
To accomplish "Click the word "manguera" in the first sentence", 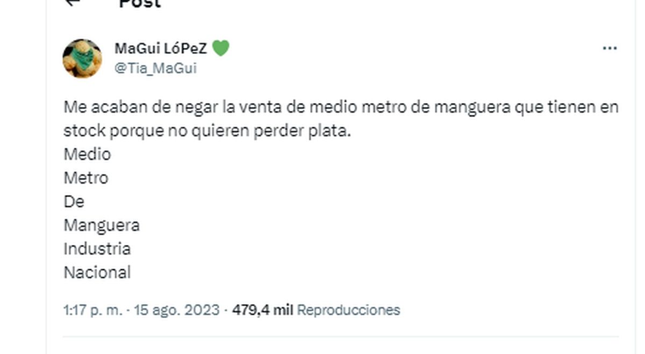I will [x=472, y=107].
